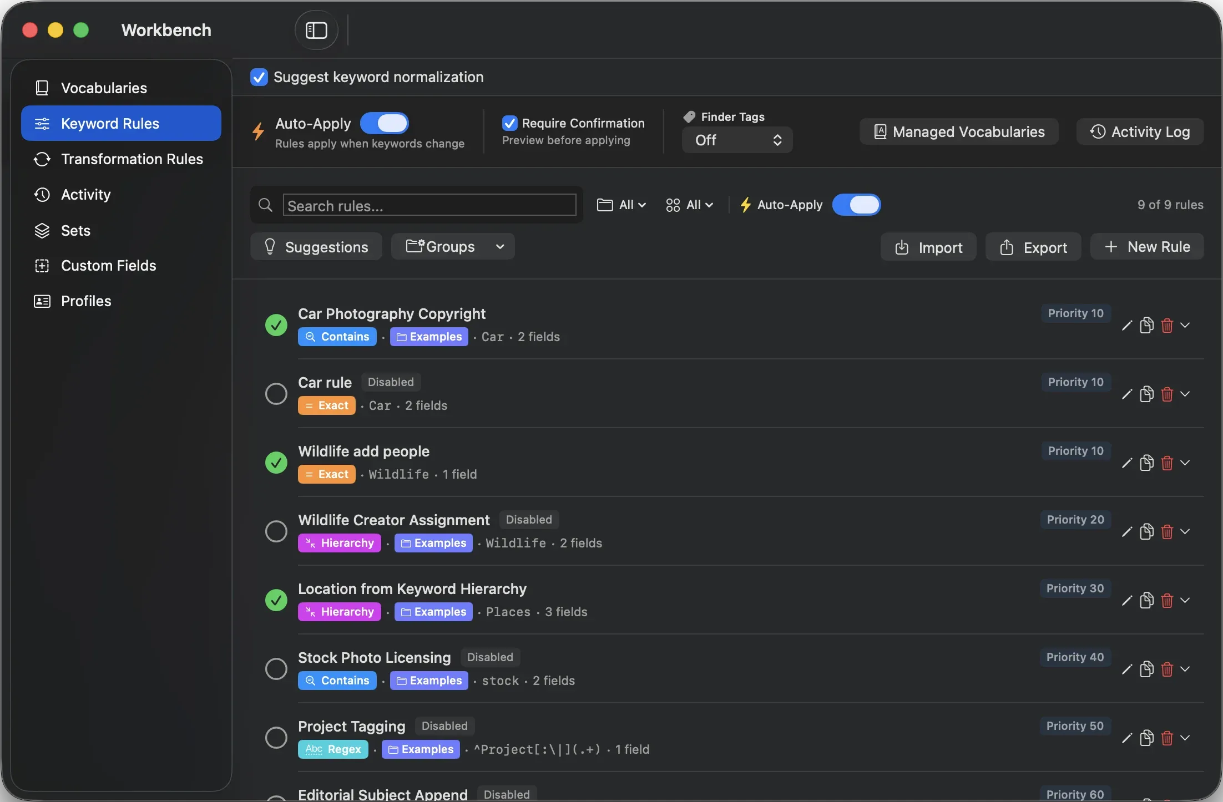Toggle the sidebar panel icon
Screen dimensions: 1223x802
tap(316, 30)
